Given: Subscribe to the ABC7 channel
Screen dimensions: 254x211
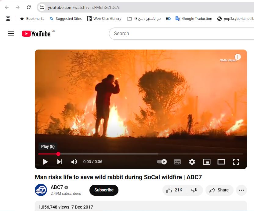Looking at the screenshot, I should tap(104, 190).
